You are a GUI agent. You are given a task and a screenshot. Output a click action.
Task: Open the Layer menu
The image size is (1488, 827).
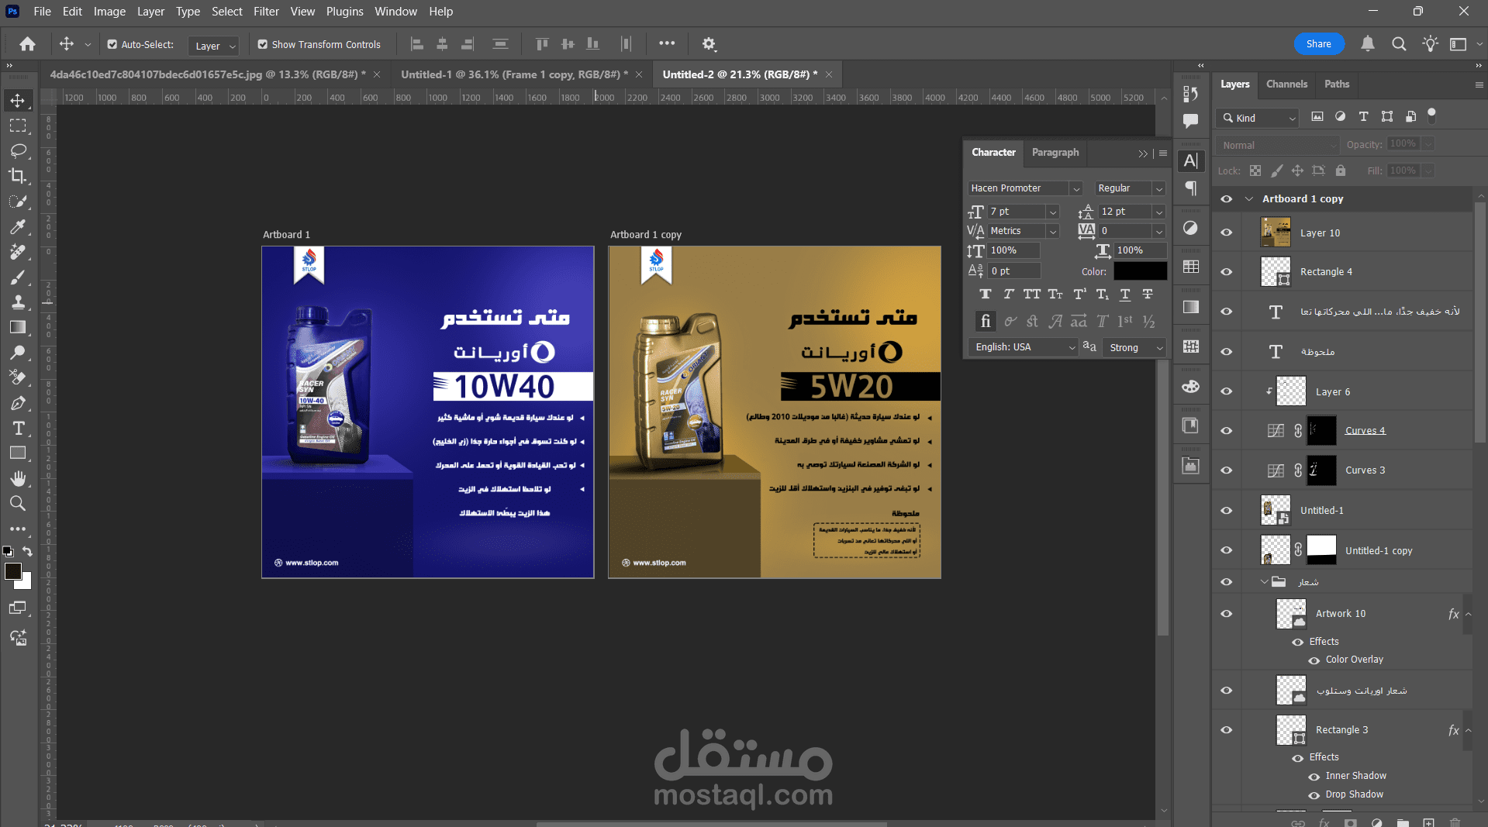[150, 12]
